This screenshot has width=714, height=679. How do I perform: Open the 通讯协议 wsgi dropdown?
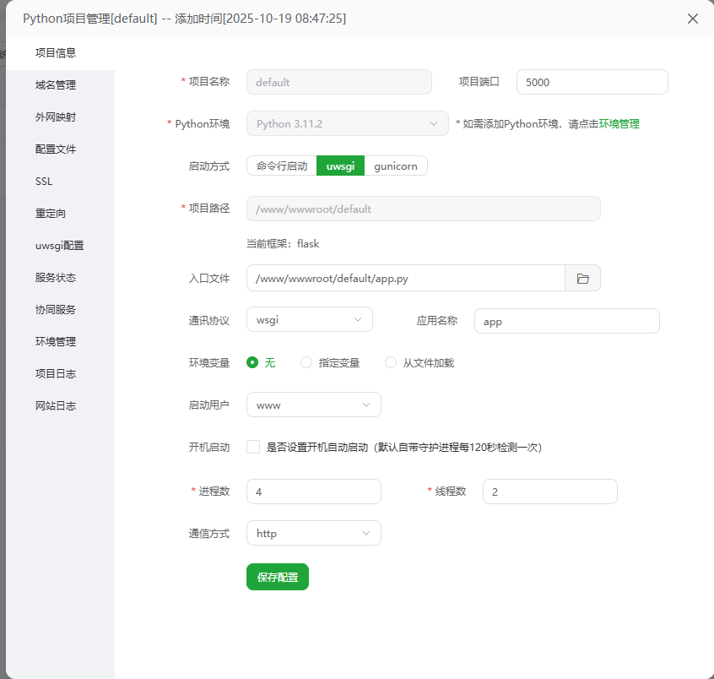point(309,320)
